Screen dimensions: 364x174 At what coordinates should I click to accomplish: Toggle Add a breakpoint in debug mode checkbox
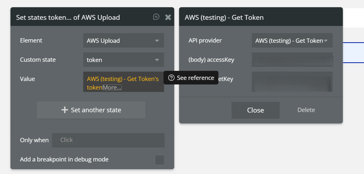pyautogui.click(x=160, y=160)
